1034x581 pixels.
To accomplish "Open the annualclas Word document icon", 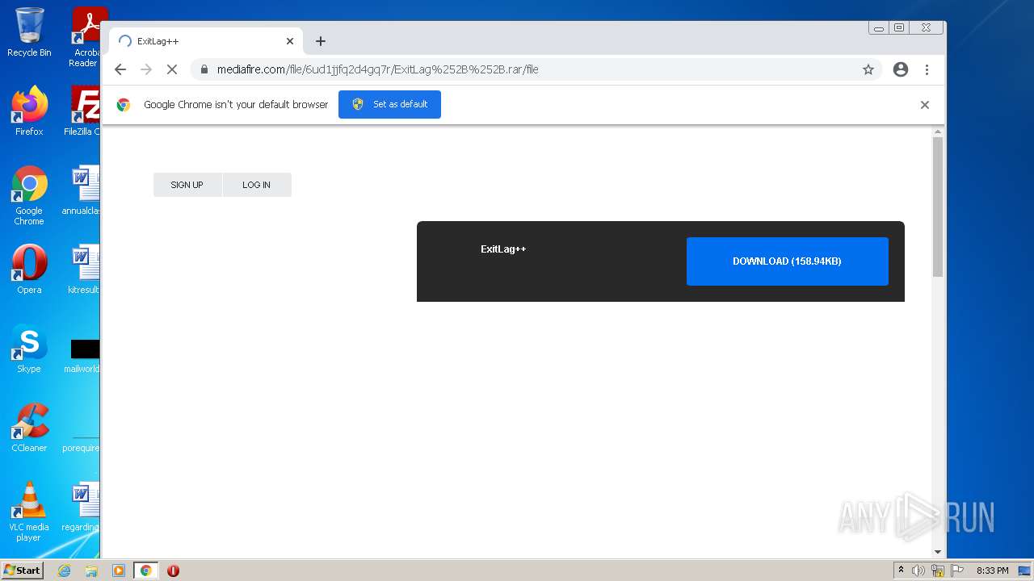I will 83,190.
